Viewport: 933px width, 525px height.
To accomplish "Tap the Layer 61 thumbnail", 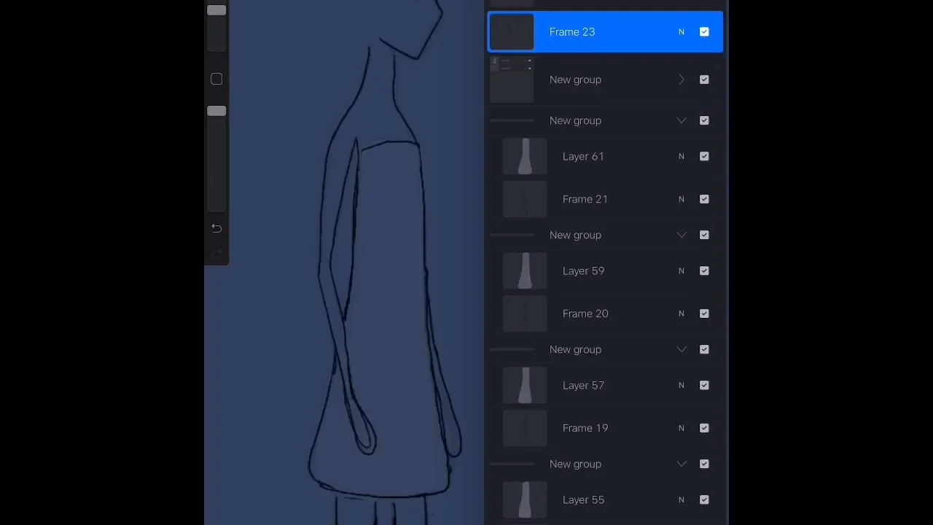I will (x=525, y=156).
